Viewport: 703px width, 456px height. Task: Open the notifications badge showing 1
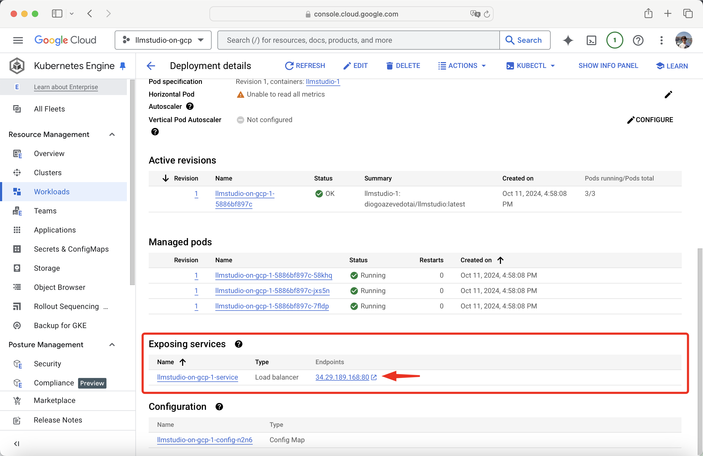[614, 40]
